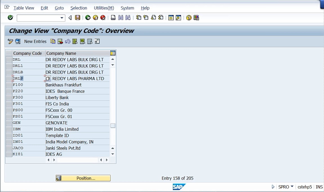Click the Help menu
The width and height of the screenshot is (324, 192).
(145, 8)
